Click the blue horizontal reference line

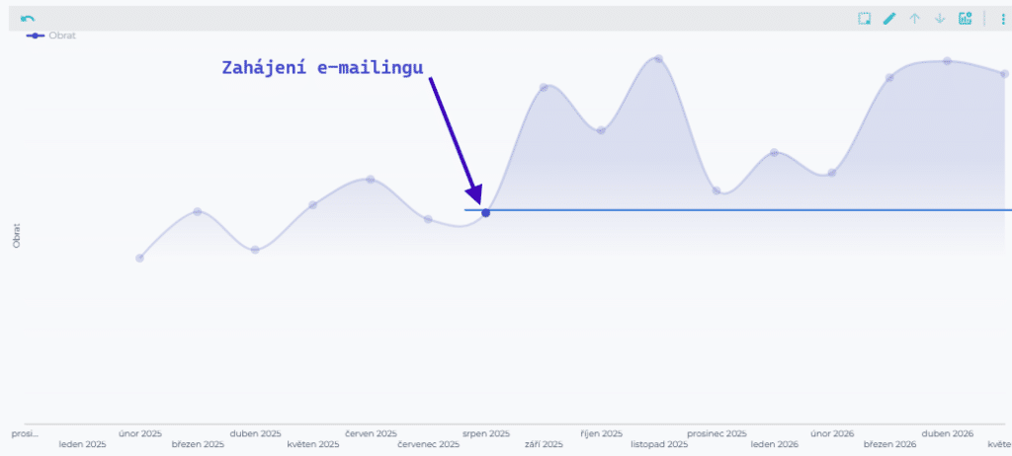tap(737, 209)
